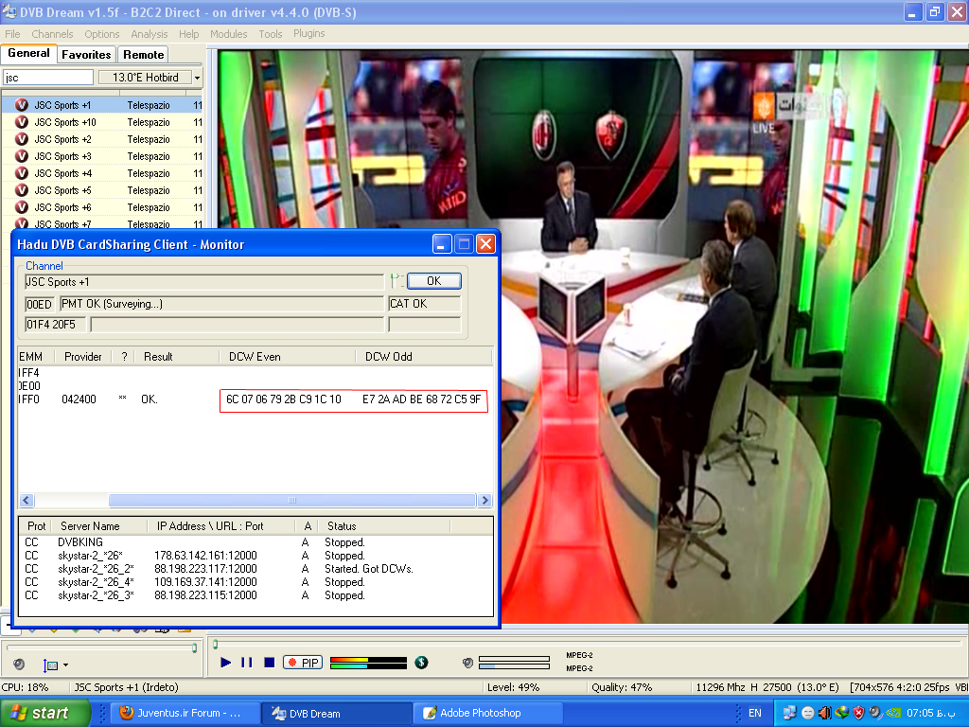Screen dimensions: 969x727
Task: Select JSC Sports +1 in the channel list
Action: point(102,105)
